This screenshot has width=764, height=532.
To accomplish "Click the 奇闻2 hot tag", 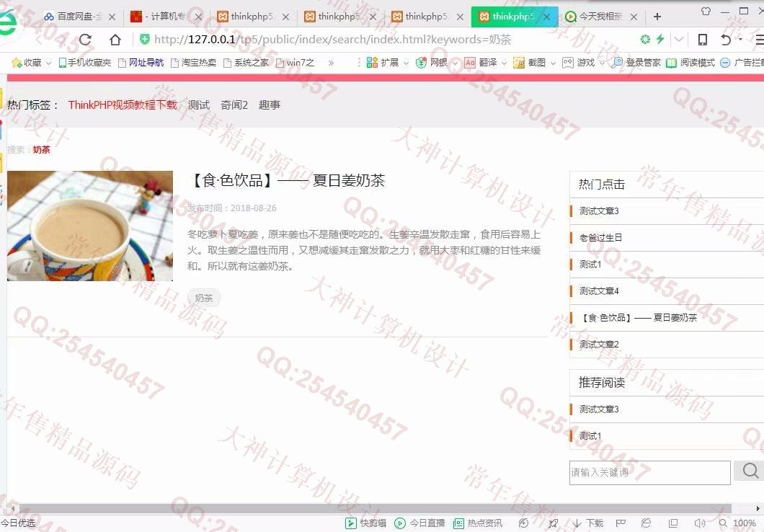I will (234, 105).
